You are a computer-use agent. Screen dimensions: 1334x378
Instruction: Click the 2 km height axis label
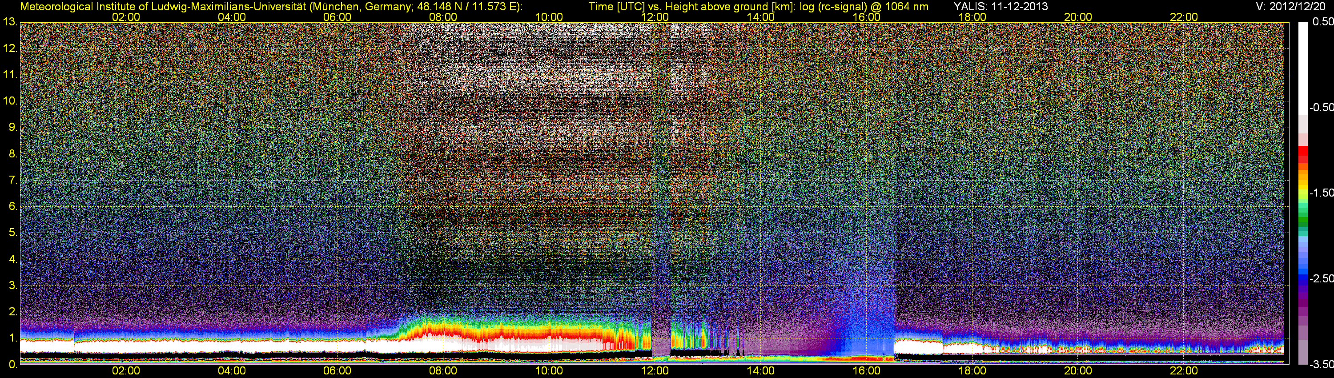[x=13, y=312]
